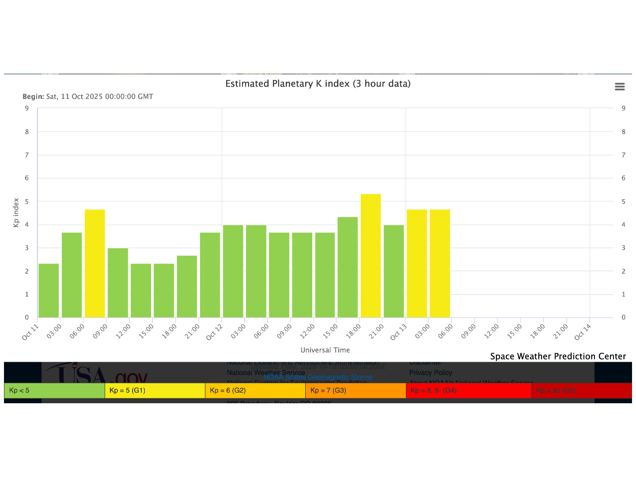Click the green bar at Oct 12 21:00
The height and width of the screenshot is (477, 636).
click(394, 271)
